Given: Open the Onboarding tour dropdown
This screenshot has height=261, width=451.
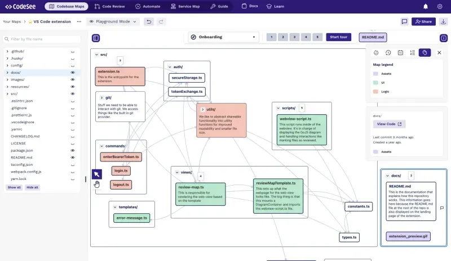Looking at the screenshot, I should 223,37.
